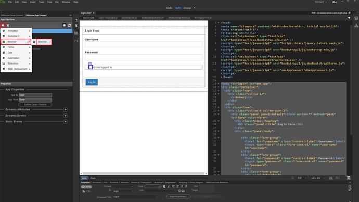Open bootstrap.min.js related file tab
This screenshot has width=359, height=202.
129,18
